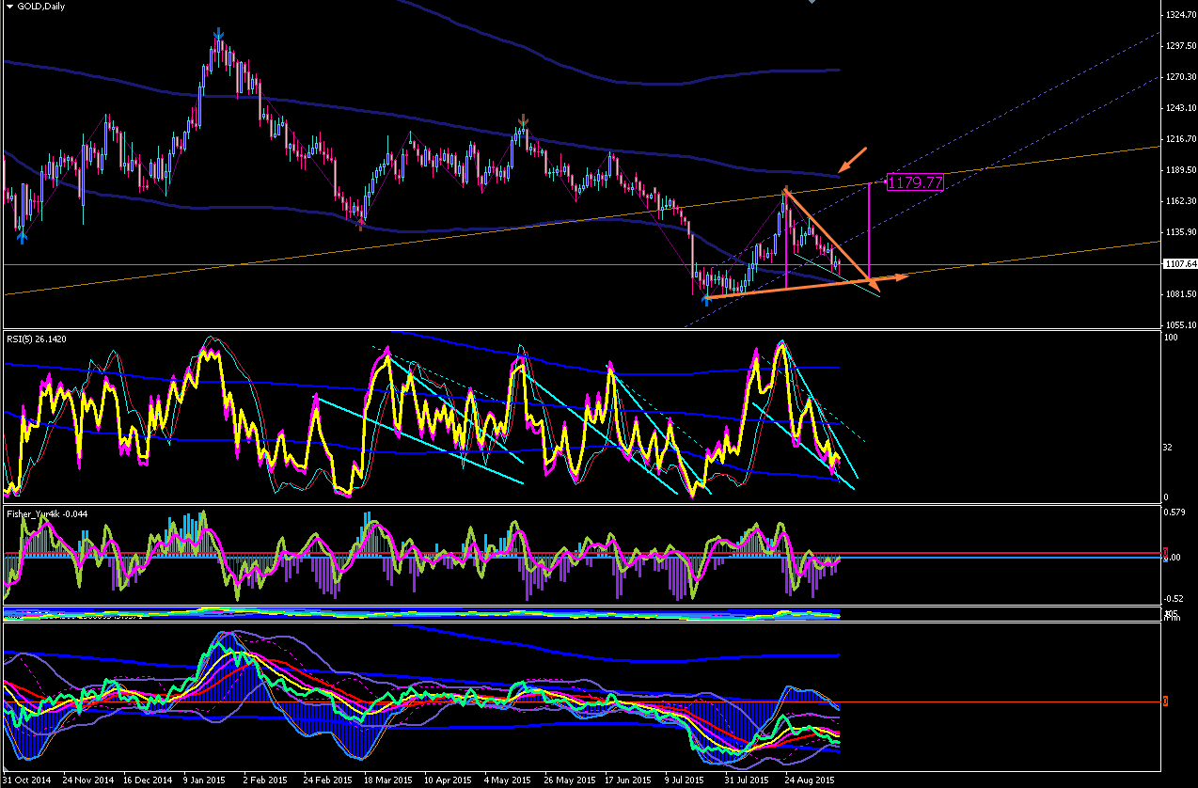Click the 16 Dec 2014 date label

coord(148,780)
